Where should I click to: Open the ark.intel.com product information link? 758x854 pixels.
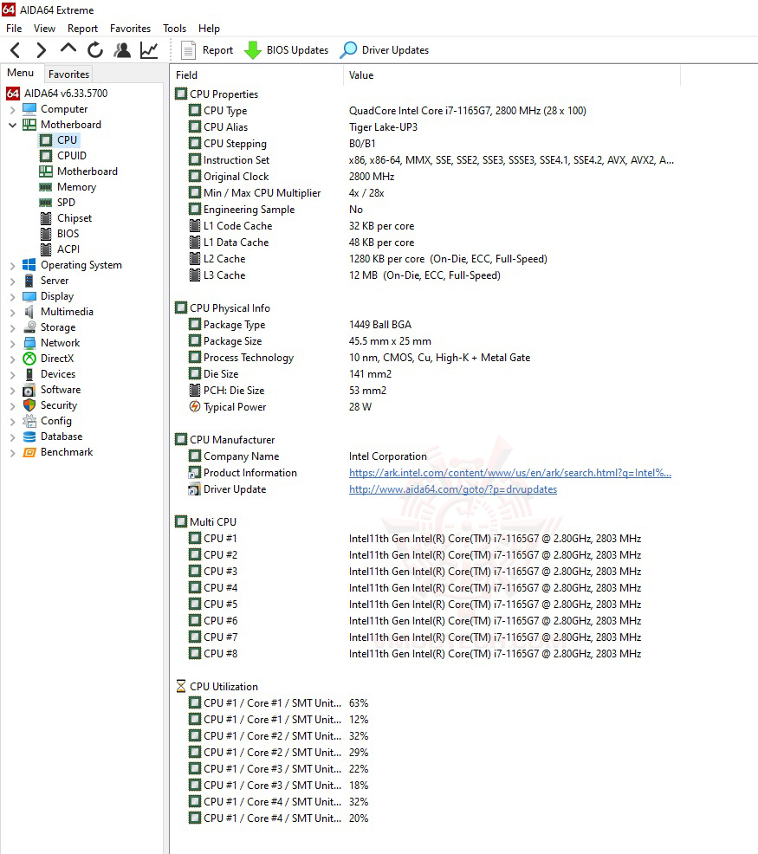pos(510,473)
